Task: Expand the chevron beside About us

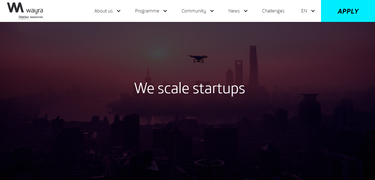Action: pos(119,11)
